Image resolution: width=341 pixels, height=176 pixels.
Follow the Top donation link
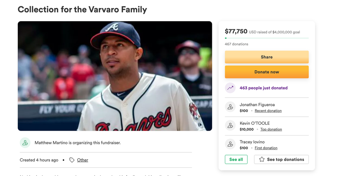click(271, 129)
